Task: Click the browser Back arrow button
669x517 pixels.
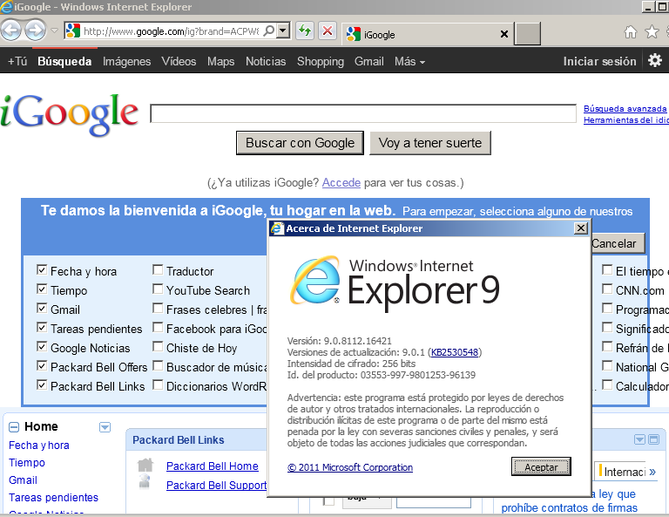Action: [10, 31]
